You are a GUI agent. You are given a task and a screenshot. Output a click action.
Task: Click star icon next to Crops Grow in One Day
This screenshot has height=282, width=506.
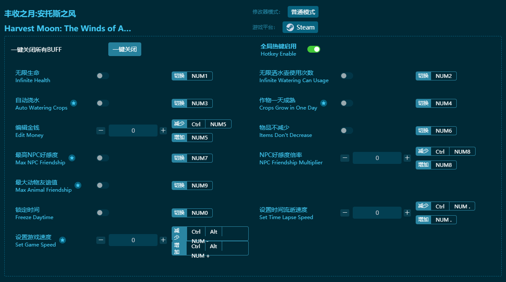pos(324,103)
